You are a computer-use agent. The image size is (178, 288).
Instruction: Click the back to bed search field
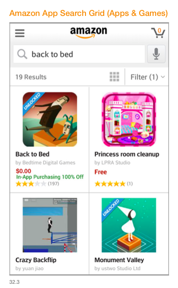(x=79, y=54)
